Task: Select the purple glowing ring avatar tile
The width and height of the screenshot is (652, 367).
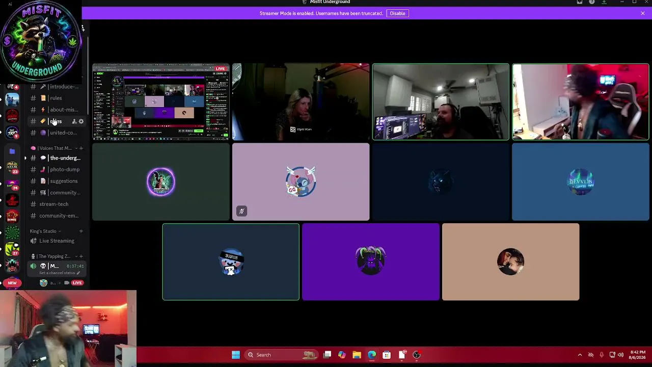Action: click(161, 182)
